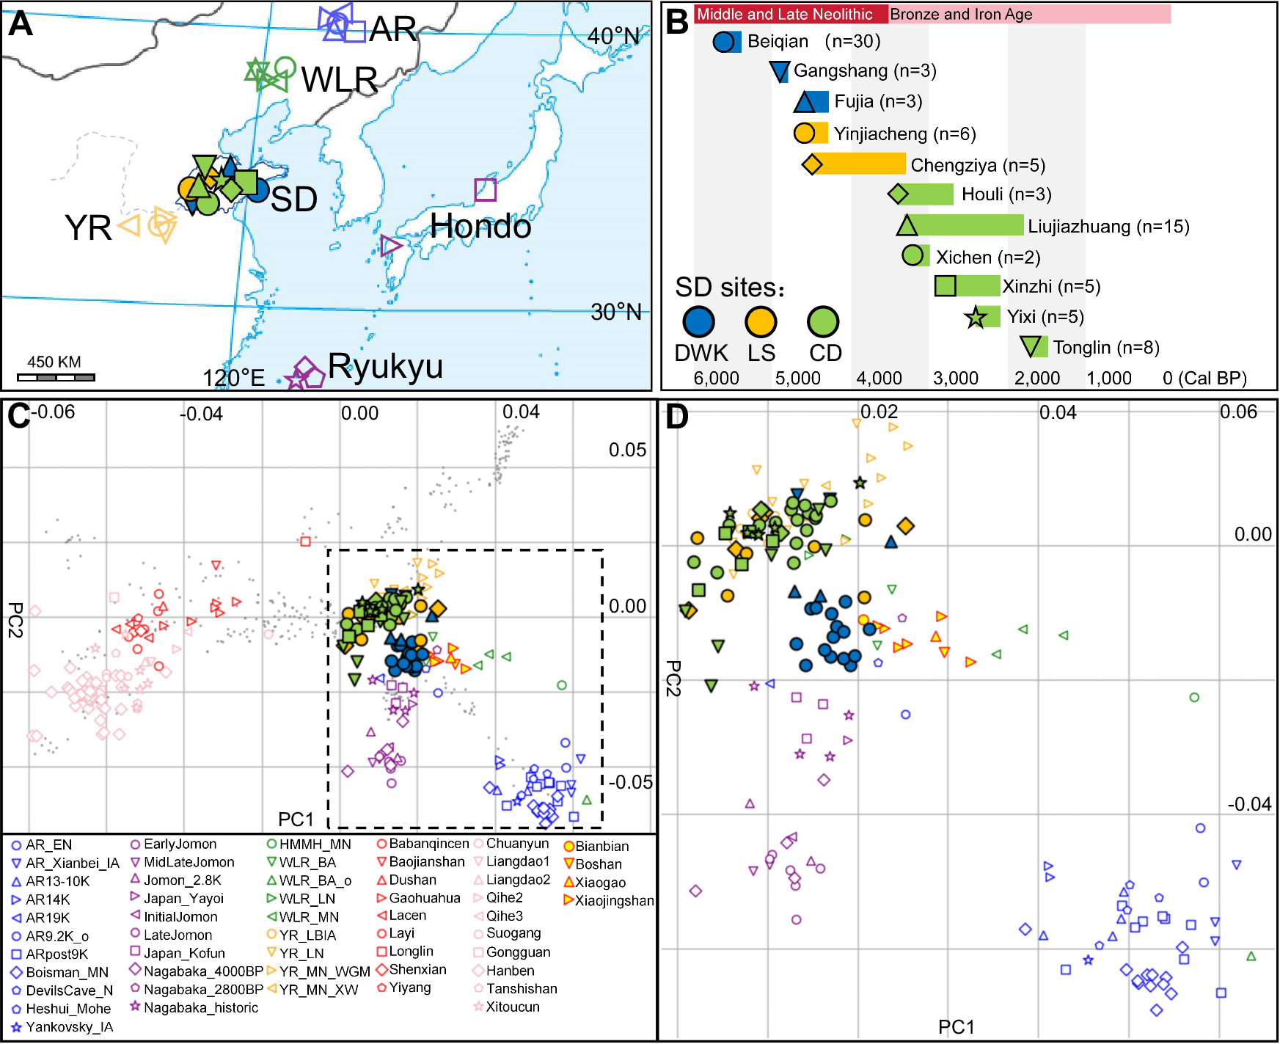This screenshot has height=1044, width=1280.
Task: Click the Gaohuahua legend label
Action: pos(425,898)
